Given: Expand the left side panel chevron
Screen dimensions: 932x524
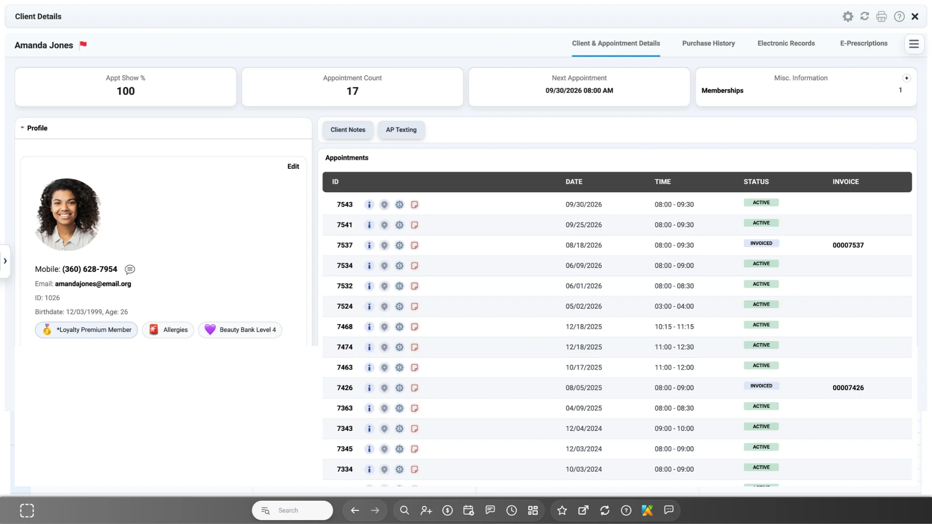Looking at the screenshot, I should [5, 261].
